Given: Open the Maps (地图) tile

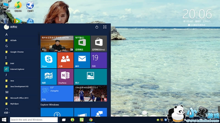Looking at the screenshot, I should (x=49, y=77).
